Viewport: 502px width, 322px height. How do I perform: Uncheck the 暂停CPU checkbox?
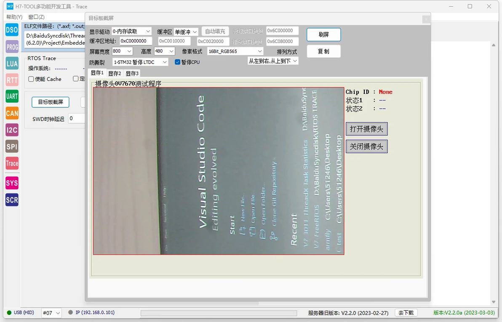coord(177,62)
